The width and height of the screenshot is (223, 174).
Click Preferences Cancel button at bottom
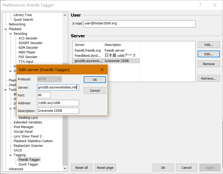(x=187, y=168)
